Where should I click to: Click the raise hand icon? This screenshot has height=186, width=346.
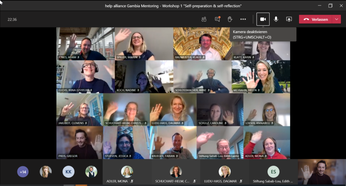pos(230,19)
